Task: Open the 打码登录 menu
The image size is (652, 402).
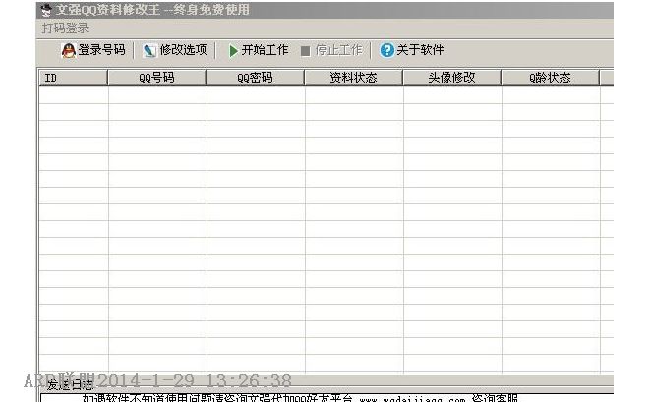Action: coord(65,29)
